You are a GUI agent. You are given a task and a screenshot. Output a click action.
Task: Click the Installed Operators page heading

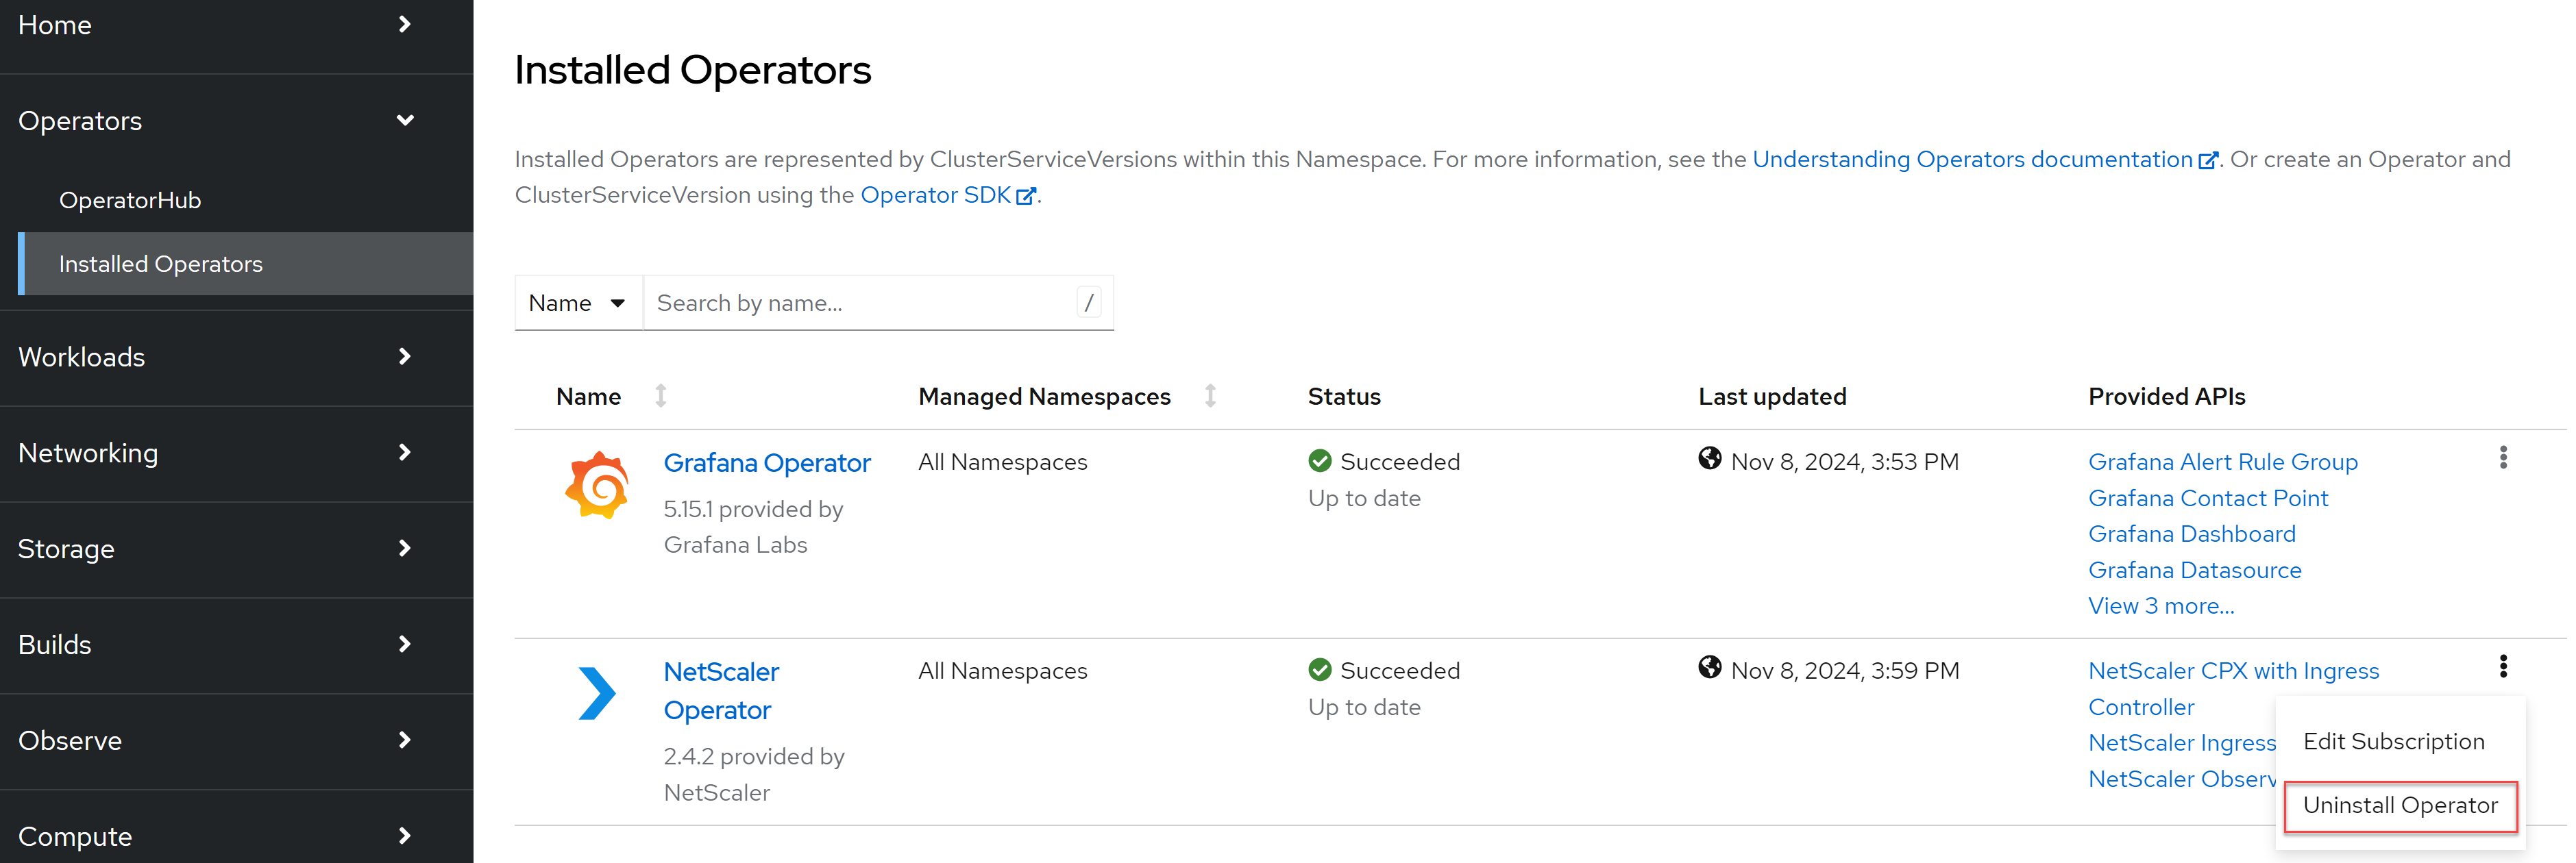(693, 70)
